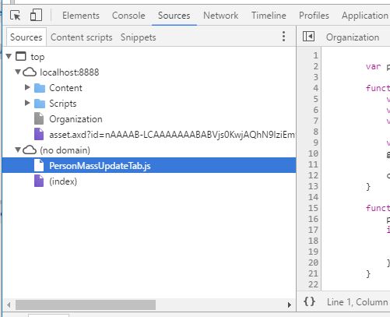This screenshot has height=317, width=390.
Task: Switch to Content scripts sub-tab
Action: [82, 37]
